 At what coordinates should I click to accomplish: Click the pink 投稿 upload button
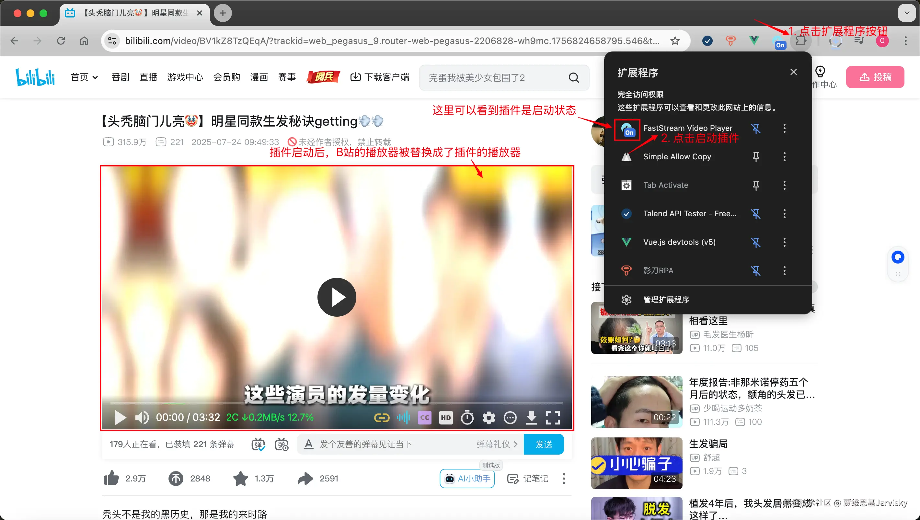point(875,77)
